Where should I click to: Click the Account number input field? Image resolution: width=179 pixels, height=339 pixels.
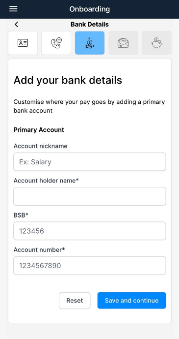[x=90, y=266]
